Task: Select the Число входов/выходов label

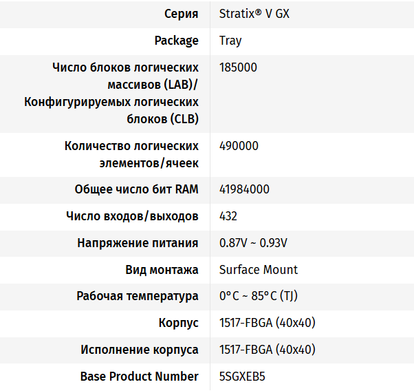Action: (x=132, y=216)
